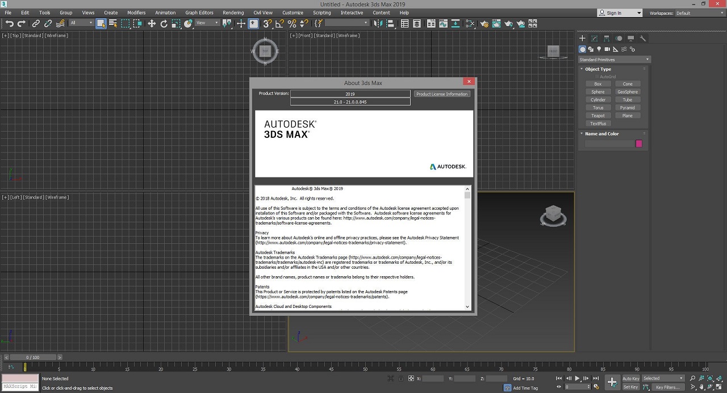The width and height of the screenshot is (727, 393).
Task: Collapse the Object Type rollout
Action: coord(598,69)
